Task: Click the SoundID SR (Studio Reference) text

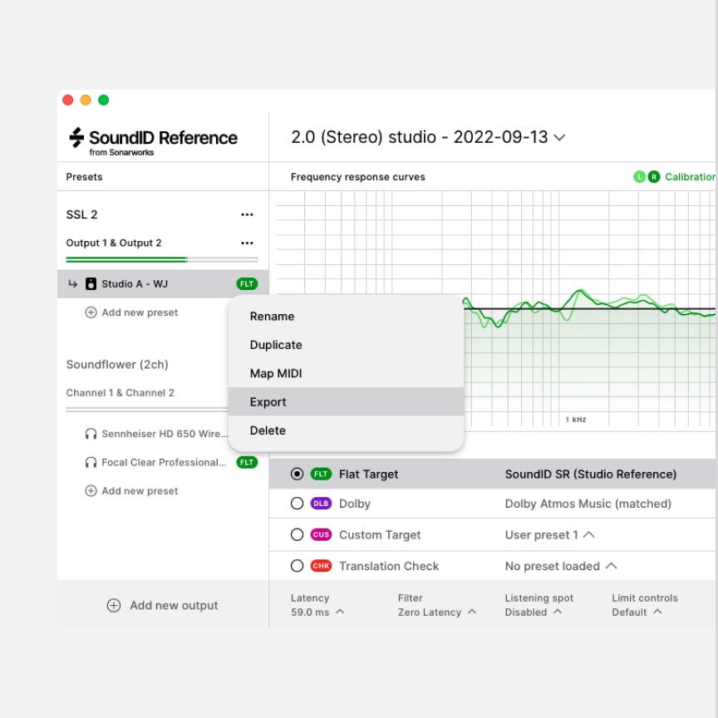Action: (591, 474)
